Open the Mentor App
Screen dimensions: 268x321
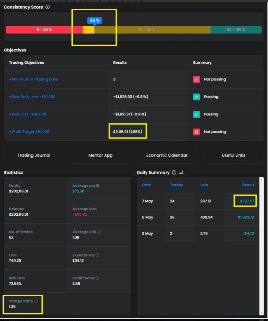[100, 155]
